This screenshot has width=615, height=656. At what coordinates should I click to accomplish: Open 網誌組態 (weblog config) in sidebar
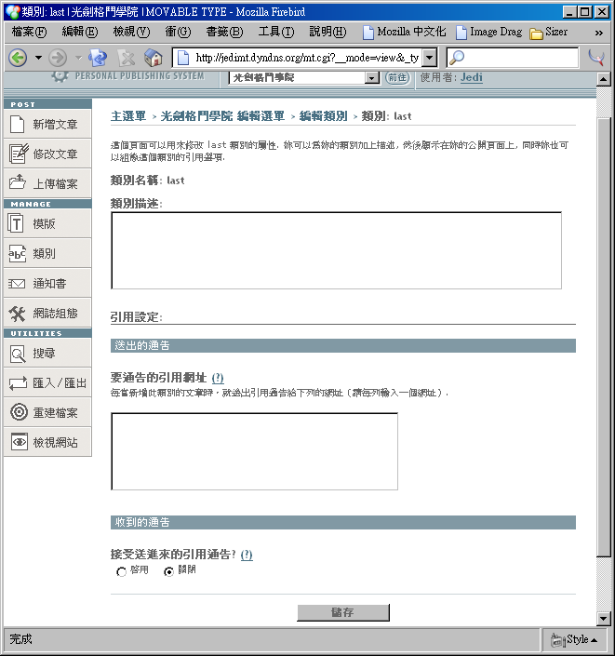click(47, 313)
